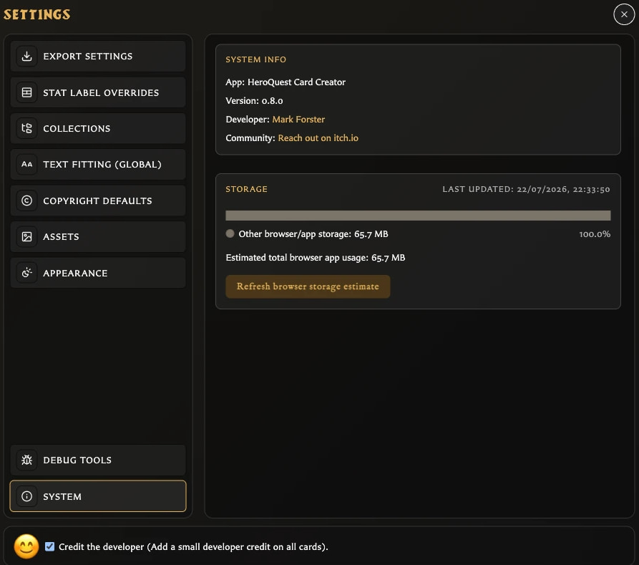639x565 pixels.
Task: Click Estimated total browser app usage text
Action: tap(316, 258)
